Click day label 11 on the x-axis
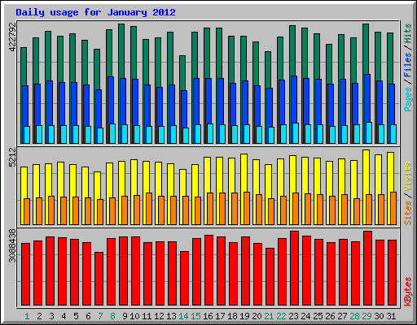 coord(147,316)
